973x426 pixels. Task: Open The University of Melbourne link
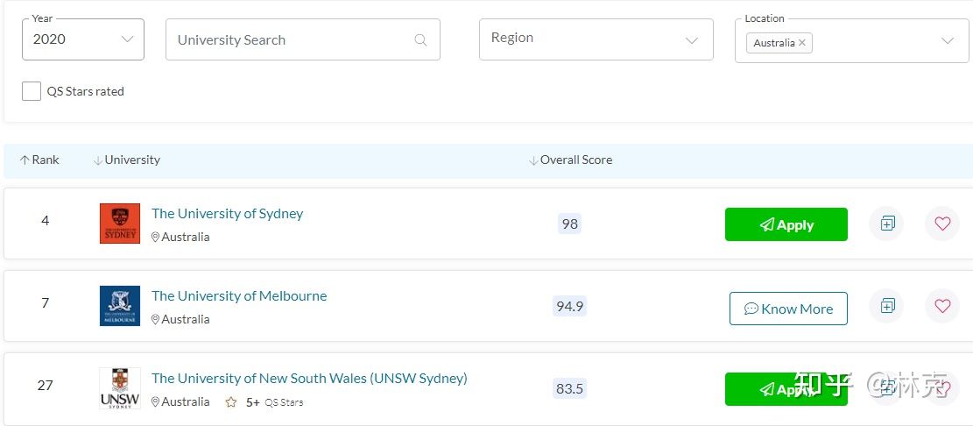coord(239,296)
